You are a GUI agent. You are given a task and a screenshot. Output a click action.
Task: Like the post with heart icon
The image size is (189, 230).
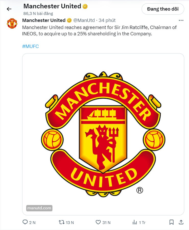point(98,222)
